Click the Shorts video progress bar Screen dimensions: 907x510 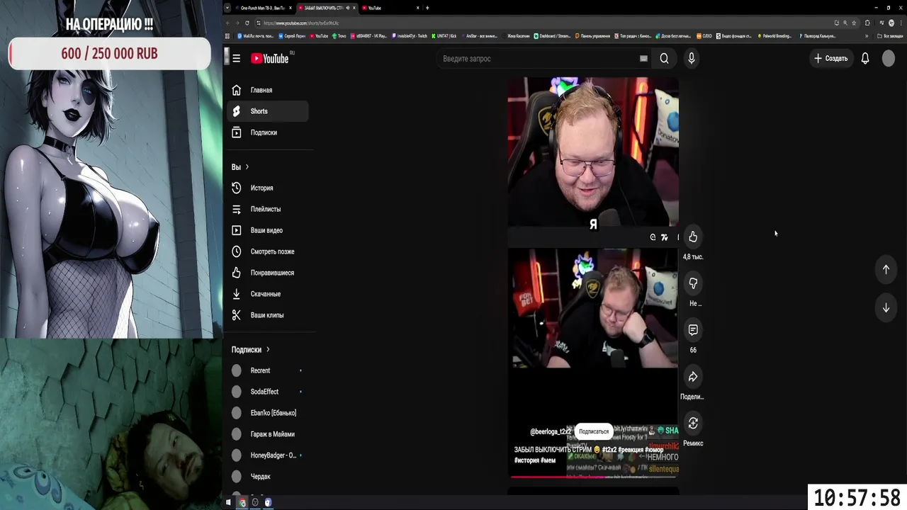[x=594, y=477]
